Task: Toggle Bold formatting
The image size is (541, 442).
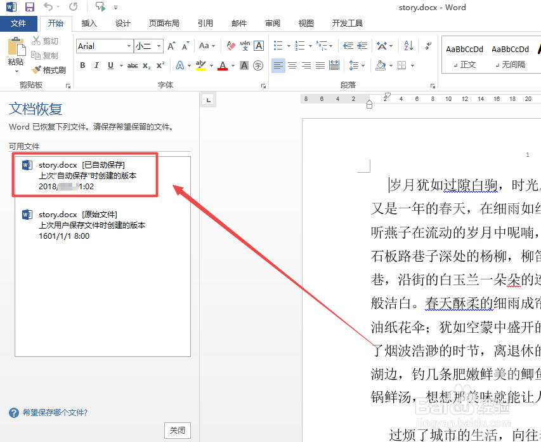Action: [x=82, y=65]
